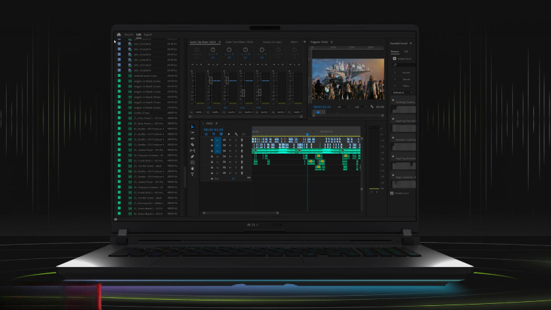Add a marker in the timeline

pos(229,134)
